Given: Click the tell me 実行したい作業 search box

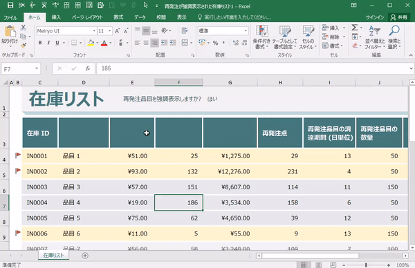Looking at the screenshot, I should click(x=234, y=17).
